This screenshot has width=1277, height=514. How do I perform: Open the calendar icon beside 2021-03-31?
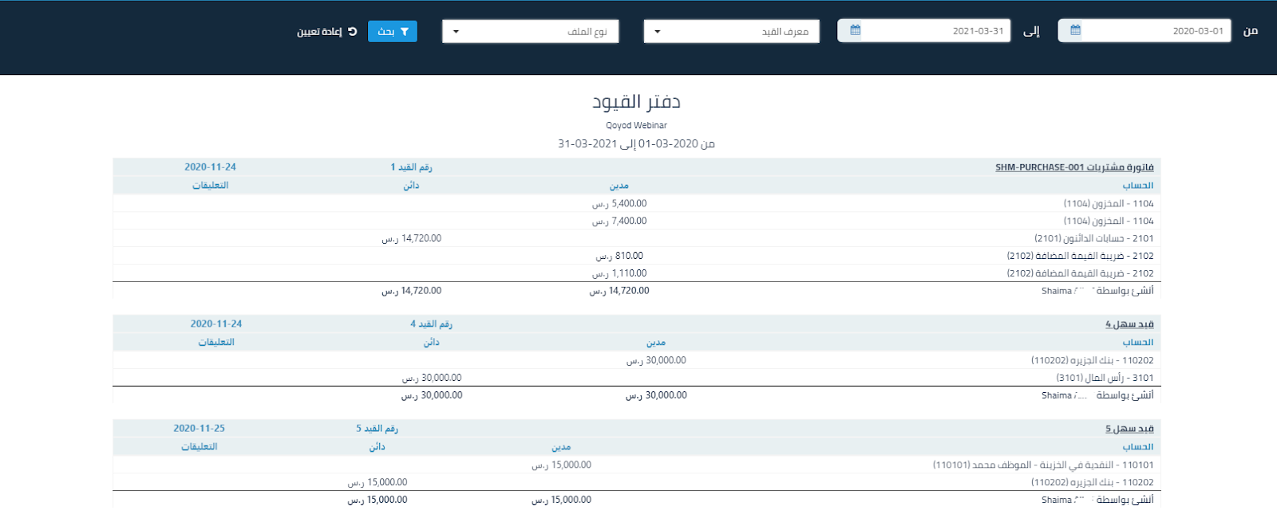(855, 30)
